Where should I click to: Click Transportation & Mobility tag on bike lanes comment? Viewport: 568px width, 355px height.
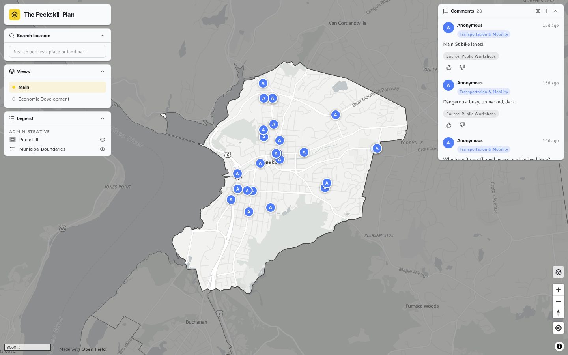point(484,34)
